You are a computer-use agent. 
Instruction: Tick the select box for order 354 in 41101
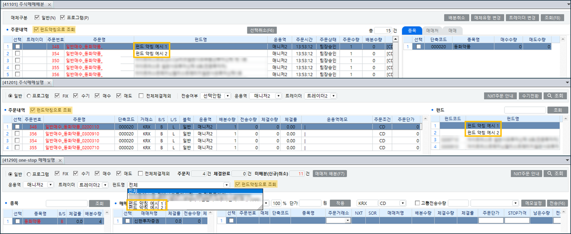(x=17, y=53)
